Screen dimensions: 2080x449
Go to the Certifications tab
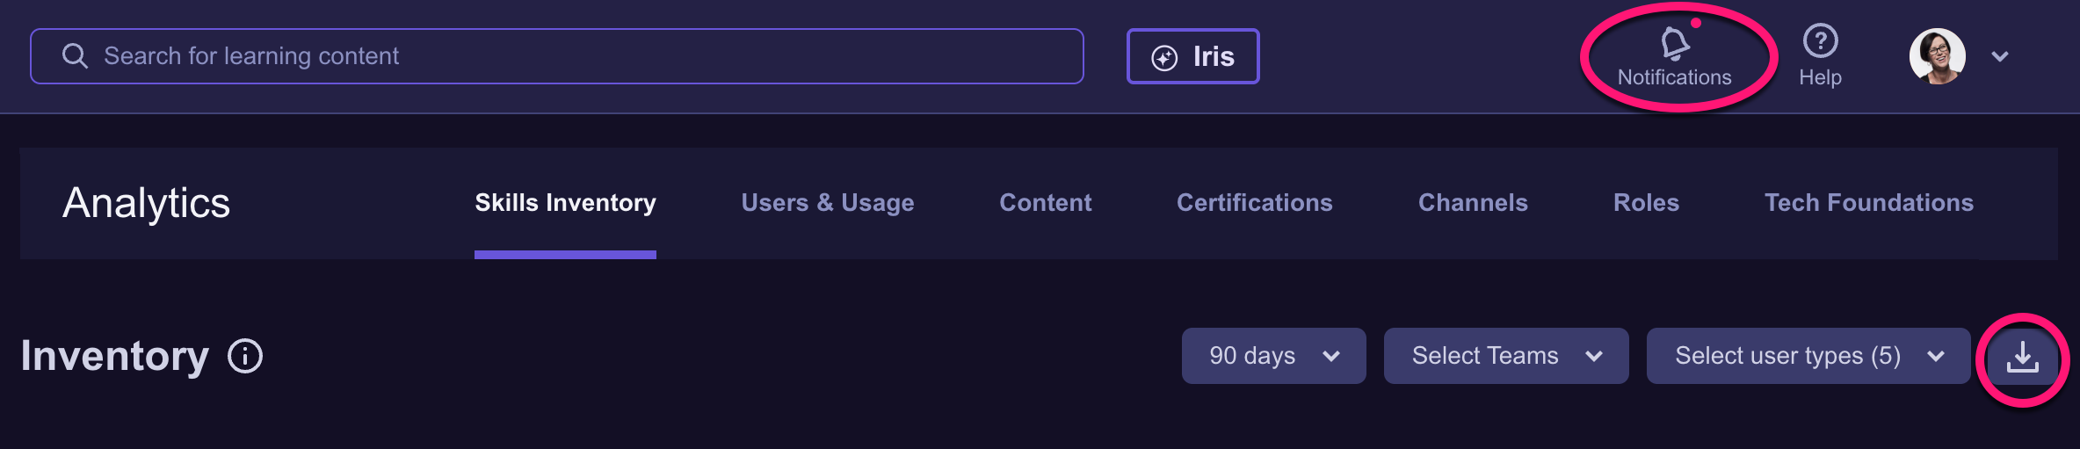[1254, 203]
